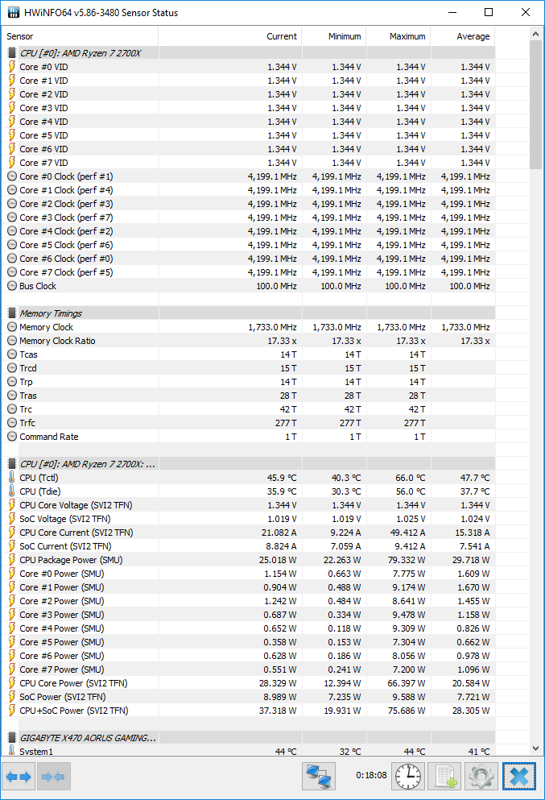Select the Trcd row
This screenshot has height=800, width=545.
coord(248,368)
